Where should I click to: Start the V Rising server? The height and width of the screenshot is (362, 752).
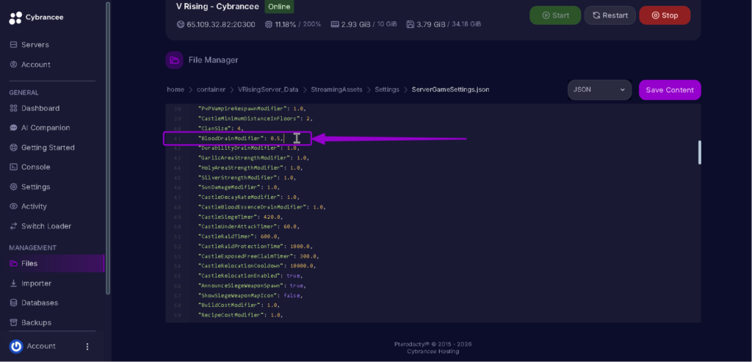click(x=555, y=15)
